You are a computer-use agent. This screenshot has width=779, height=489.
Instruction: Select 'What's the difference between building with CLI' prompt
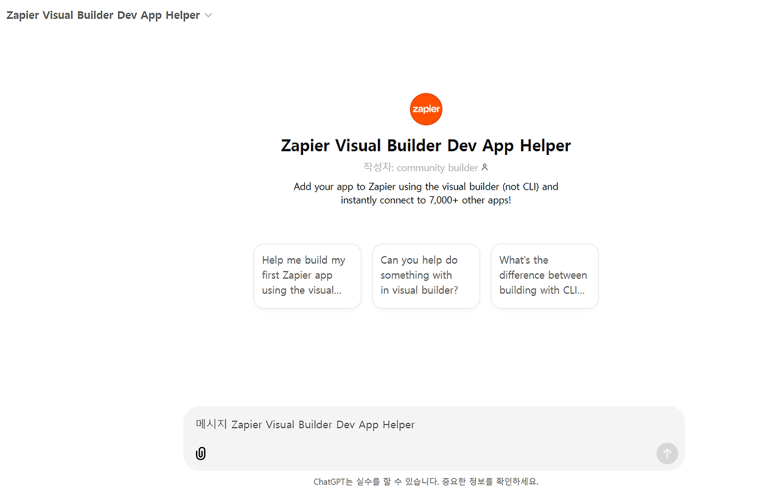coord(545,276)
